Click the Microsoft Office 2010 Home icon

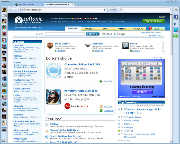pyautogui.click(x=47, y=131)
